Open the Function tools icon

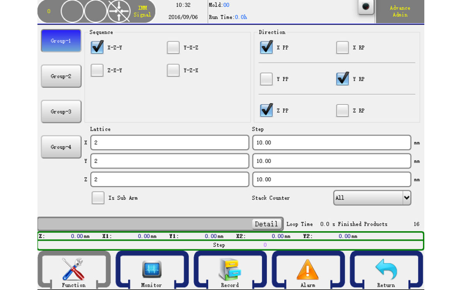tap(73, 270)
